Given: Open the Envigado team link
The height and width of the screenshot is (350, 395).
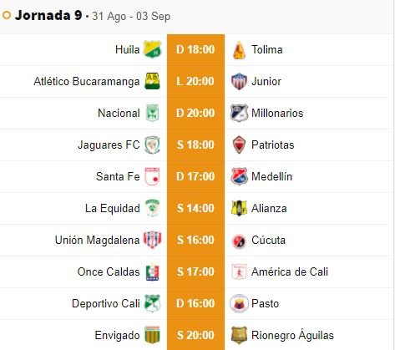Looking at the screenshot, I should pos(117,335).
